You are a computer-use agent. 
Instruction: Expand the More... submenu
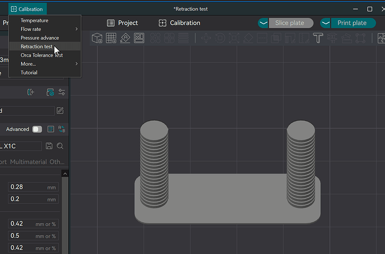45,64
